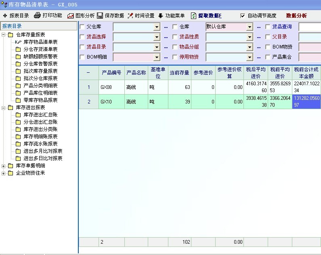Viewport: 321px width, 255px height.
Task: Click the 当前存量 column header
Action: tap(180, 73)
